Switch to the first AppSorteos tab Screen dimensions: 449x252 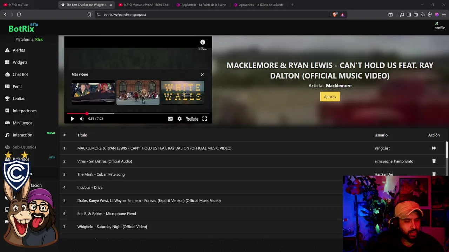tap(201, 5)
